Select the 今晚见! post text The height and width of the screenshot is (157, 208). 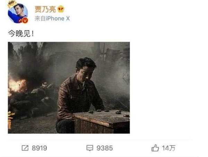point(21,33)
